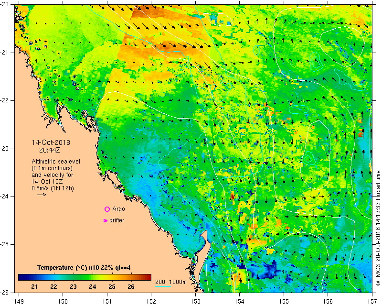Click the '(0.1m contours)' caption line
Image resolution: width=382 pixels, height=306 pixels.
52,168
